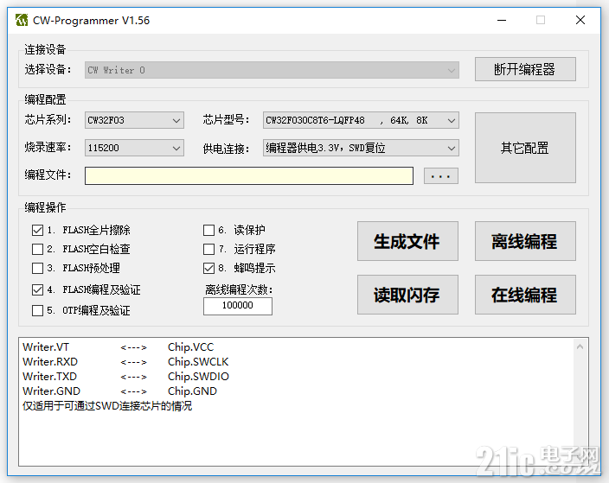Screen dimensions: 609x483
Task: Click the 仅适用于可通过SWD连接芯片的情况 log line
Action: click(107, 406)
